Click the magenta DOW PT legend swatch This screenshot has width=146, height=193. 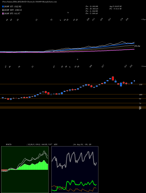pos(3,13)
